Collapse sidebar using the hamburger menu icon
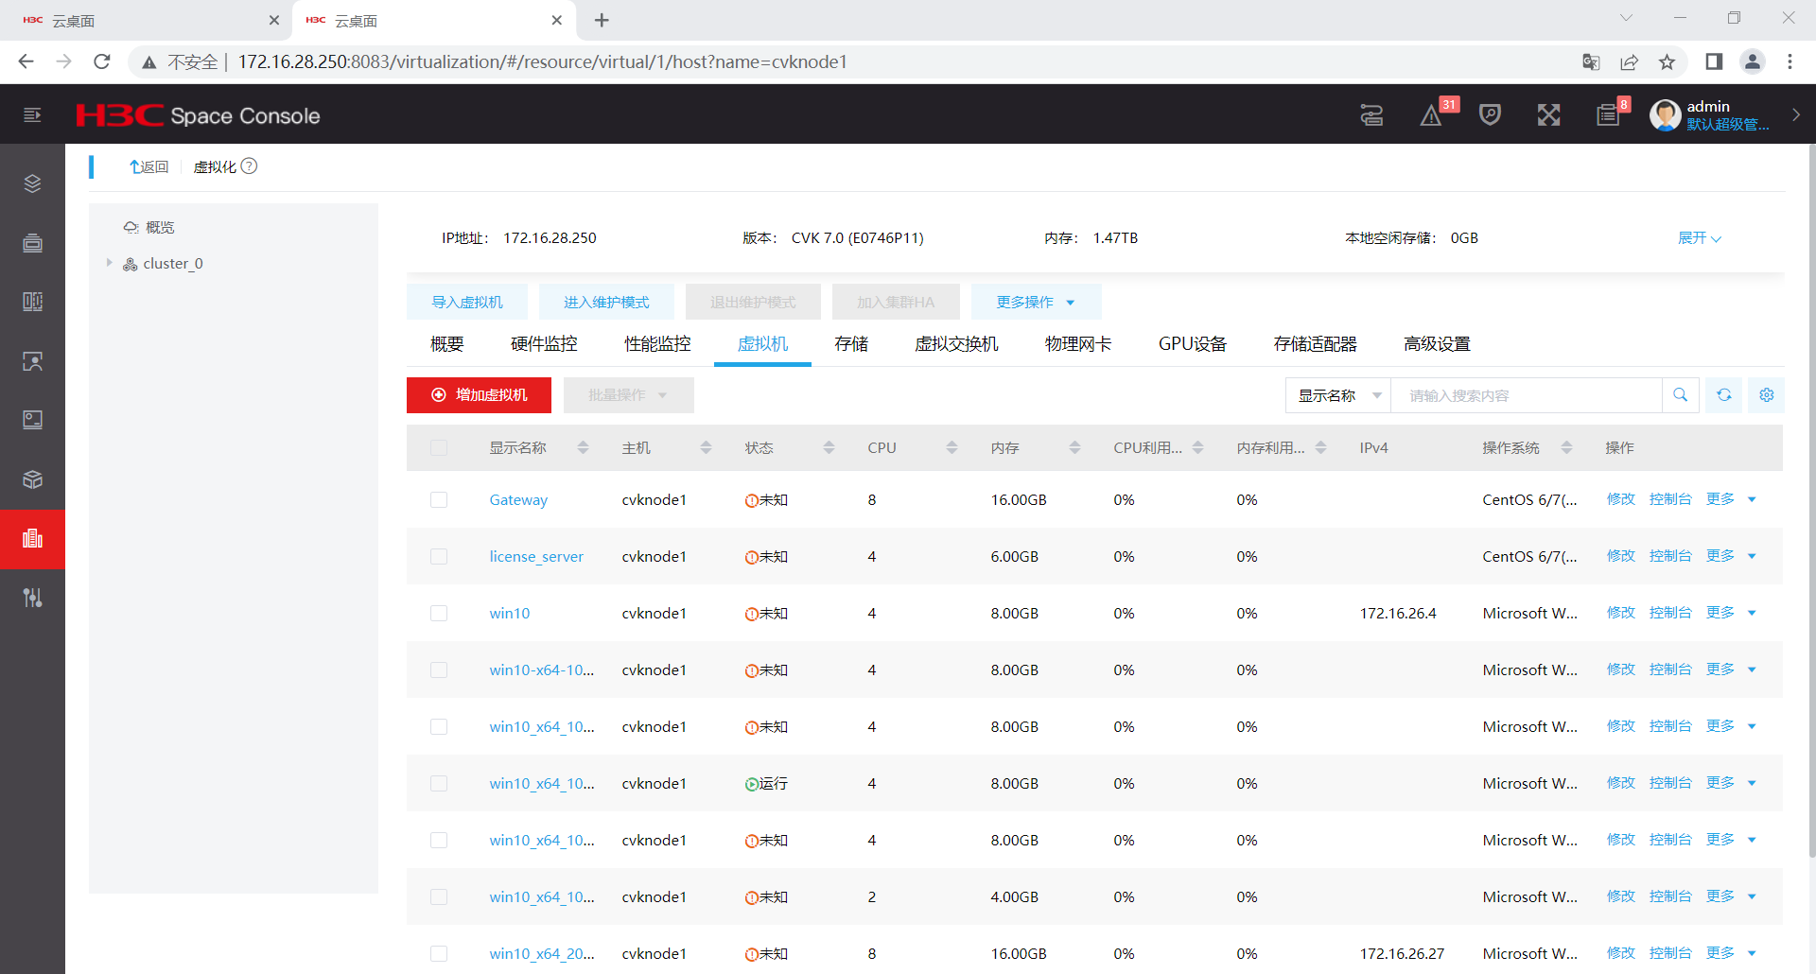This screenshot has height=974, width=1816. [32, 115]
